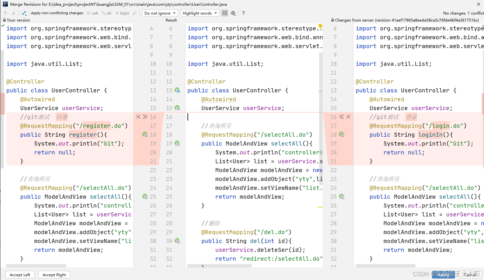484x280 pixels.
Task: Click 'userService.deleteSer(id);' line in Result
Action: tap(260, 250)
